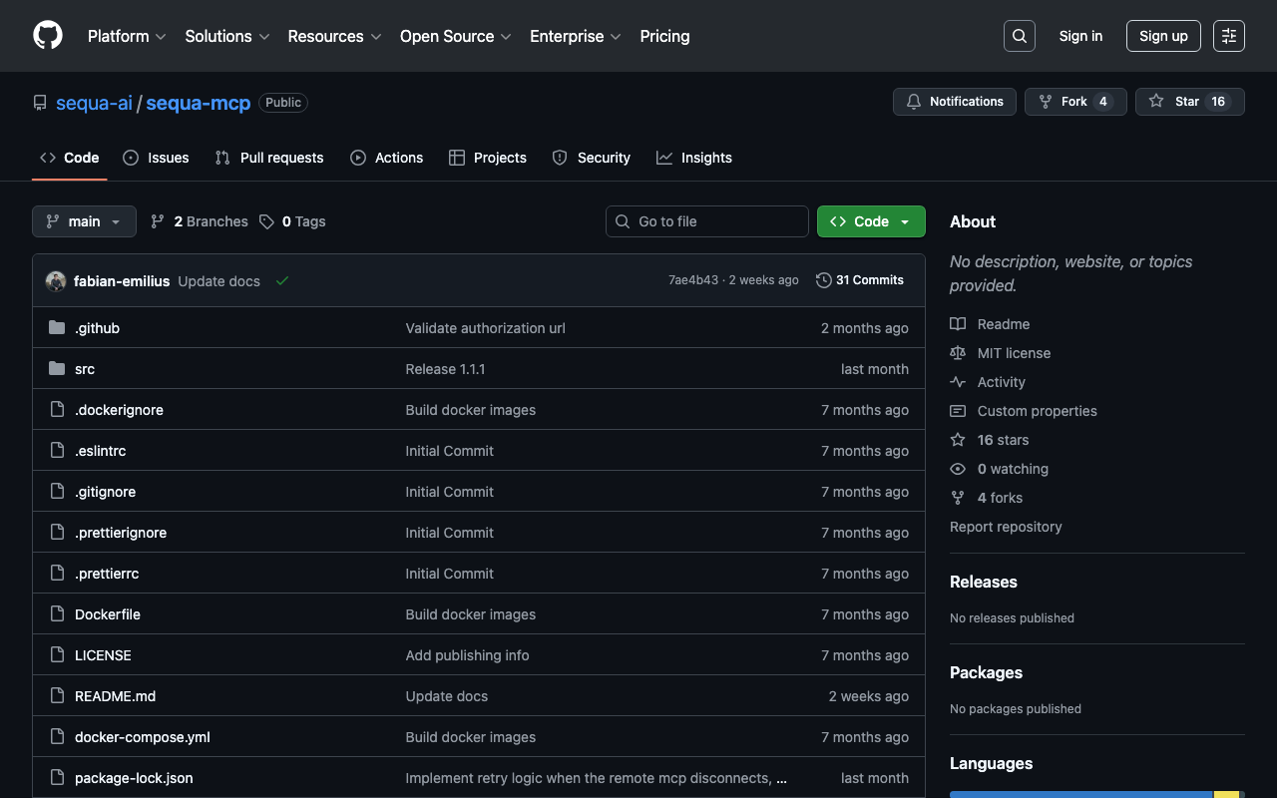1277x798 pixels.
Task: Open the search magnifier icon
Action: (x=1019, y=36)
